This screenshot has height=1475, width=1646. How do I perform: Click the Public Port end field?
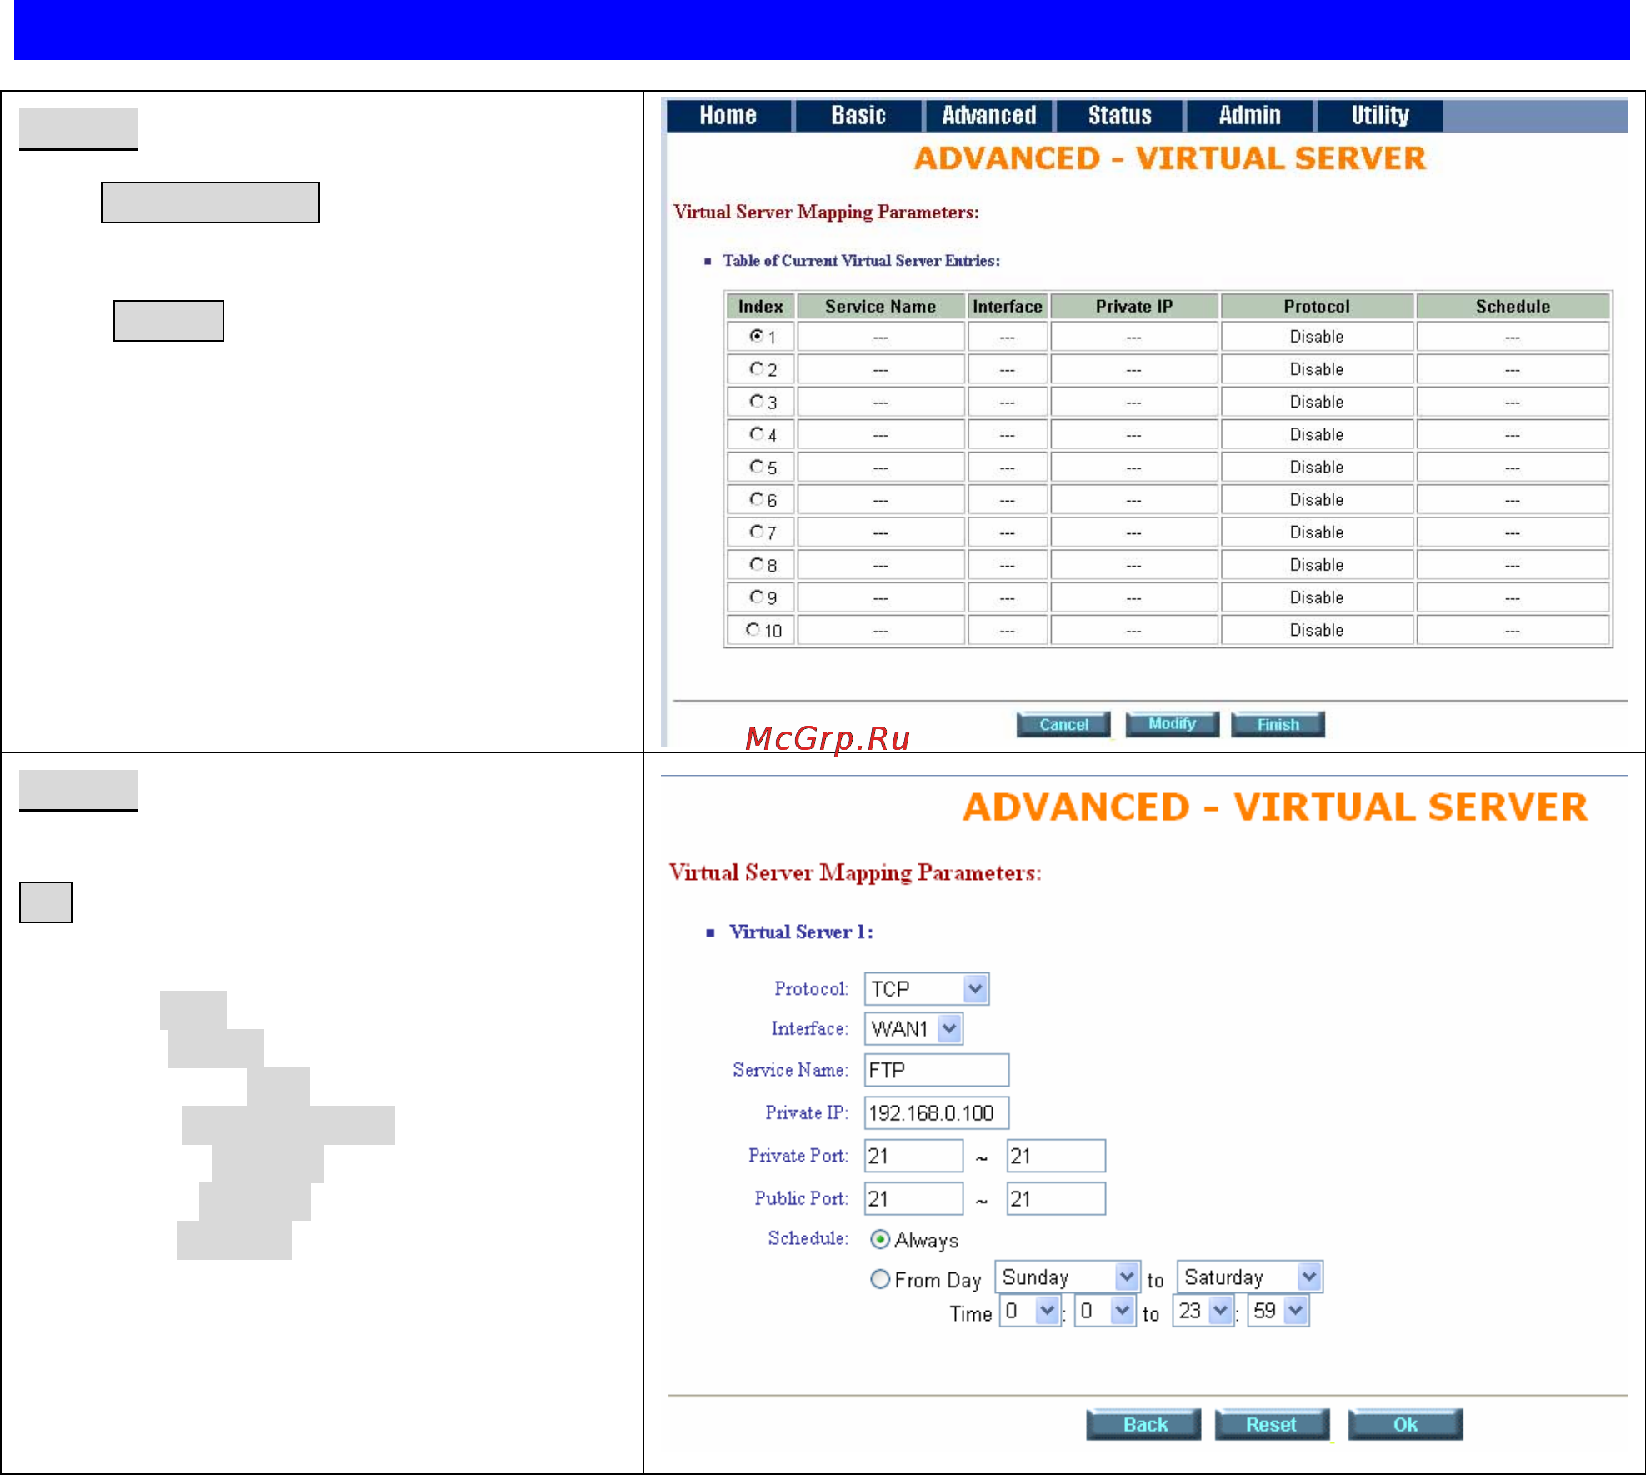click(x=1056, y=1198)
